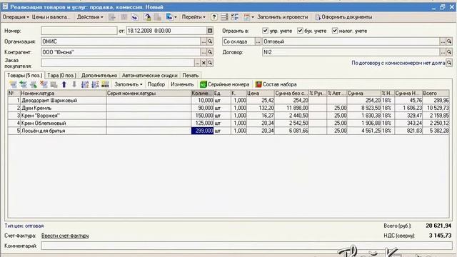
Task: Move row down with grey arrow
Action: [74, 84]
